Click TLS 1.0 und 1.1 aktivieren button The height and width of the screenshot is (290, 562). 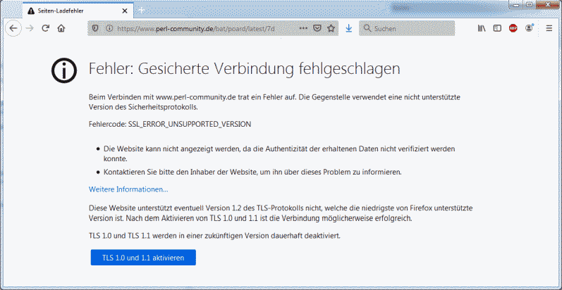(143, 258)
